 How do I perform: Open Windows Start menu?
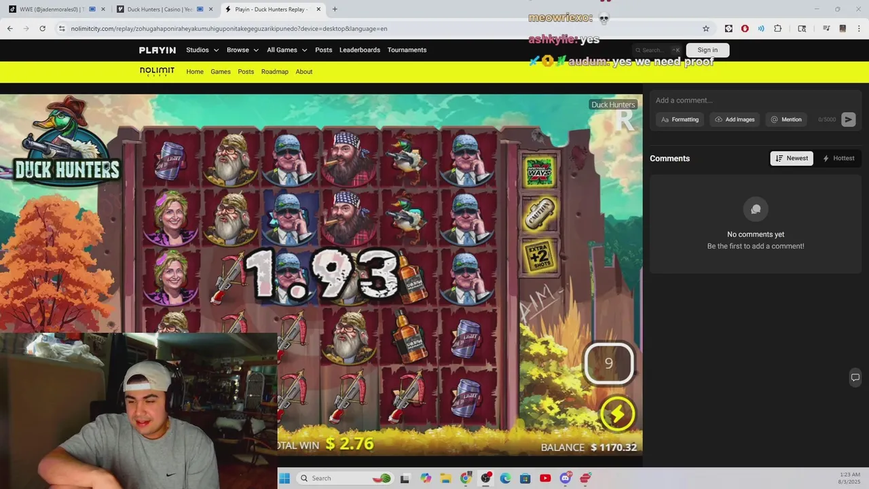(x=284, y=478)
